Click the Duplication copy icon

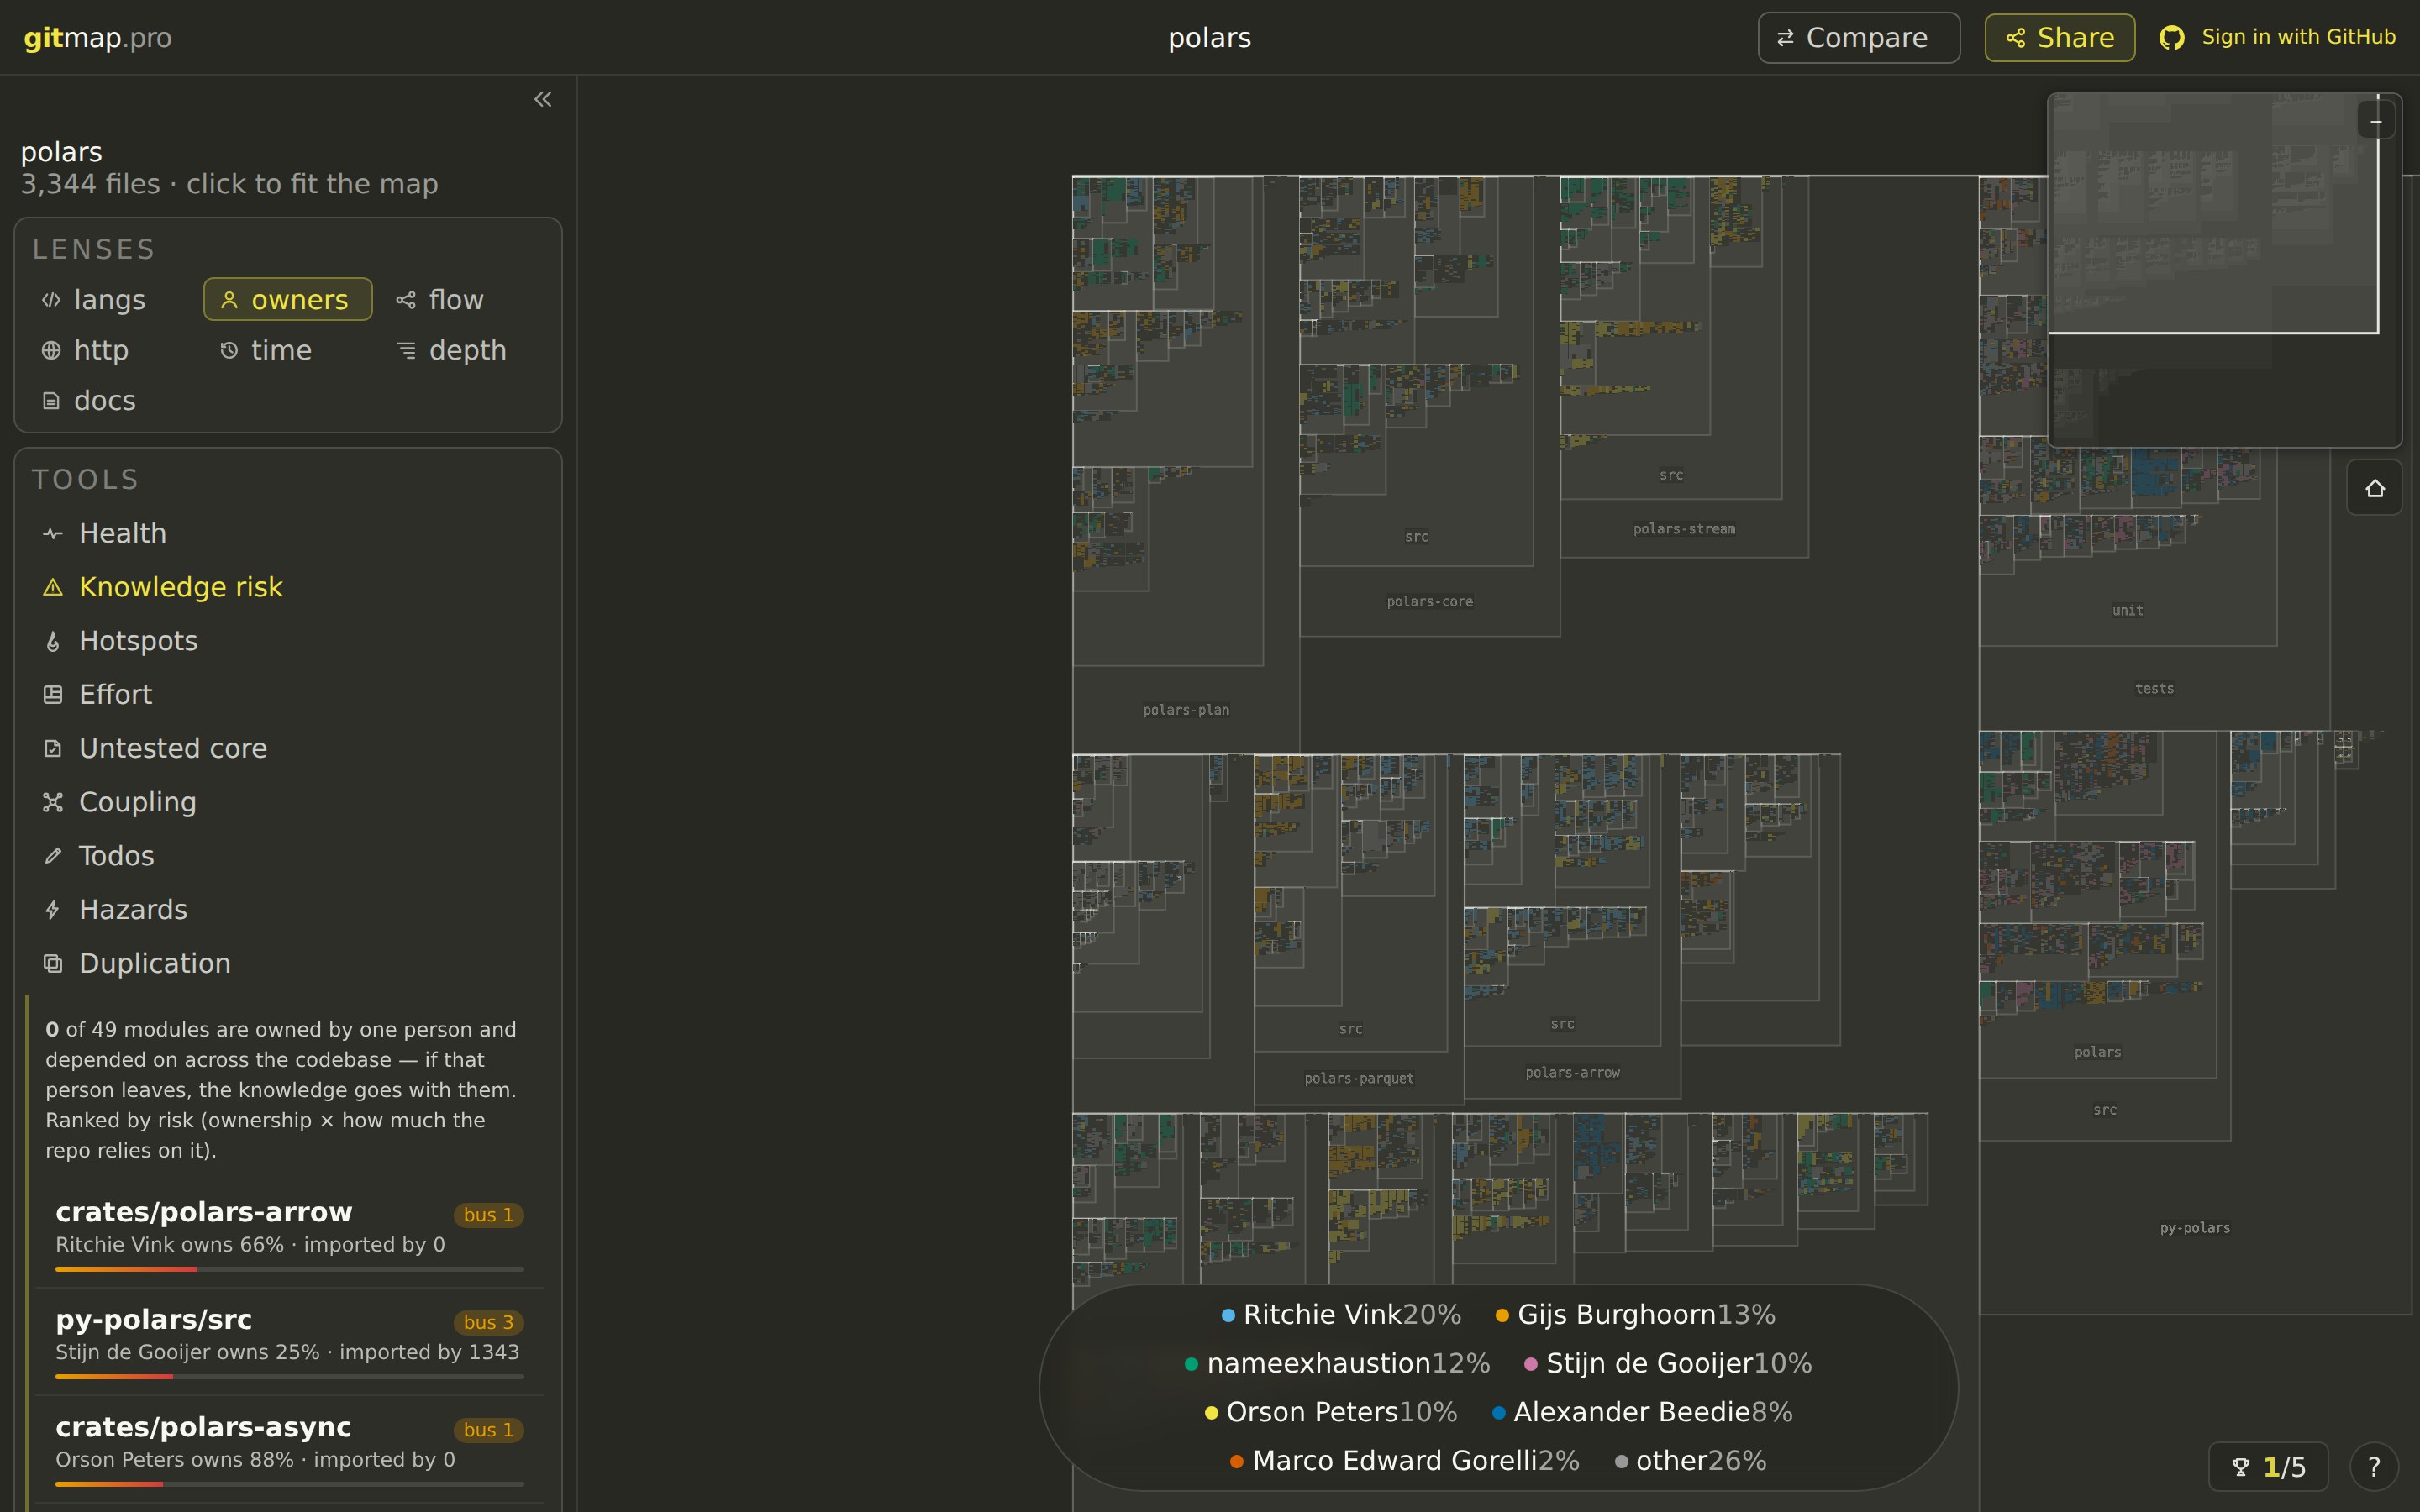(x=53, y=963)
